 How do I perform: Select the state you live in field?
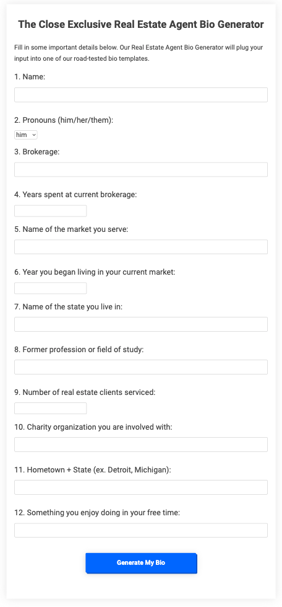141,324
